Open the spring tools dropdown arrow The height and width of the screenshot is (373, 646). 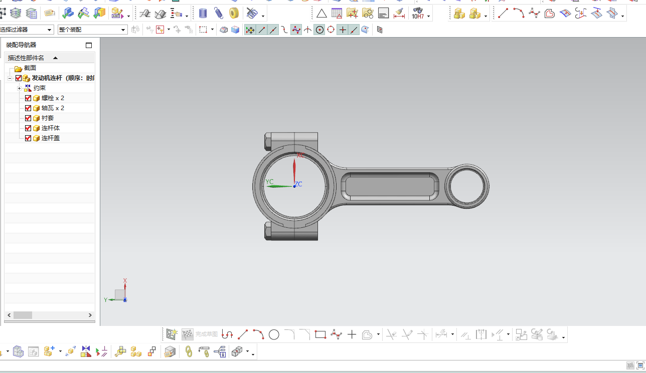point(263,17)
